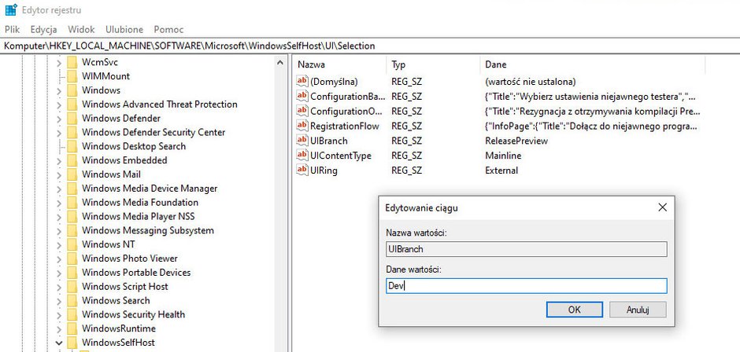Image resolution: width=740 pixels, height=352 pixels.
Task: Cancel the edit with Anuluj button
Action: tap(638, 310)
